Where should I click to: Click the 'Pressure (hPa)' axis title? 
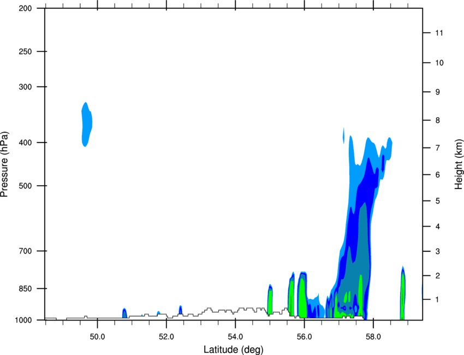[x=4, y=164]
